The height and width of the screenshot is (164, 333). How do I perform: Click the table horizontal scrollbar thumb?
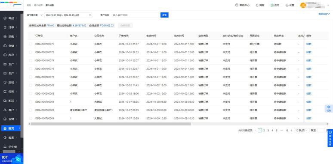pyautogui.click(x=111, y=124)
